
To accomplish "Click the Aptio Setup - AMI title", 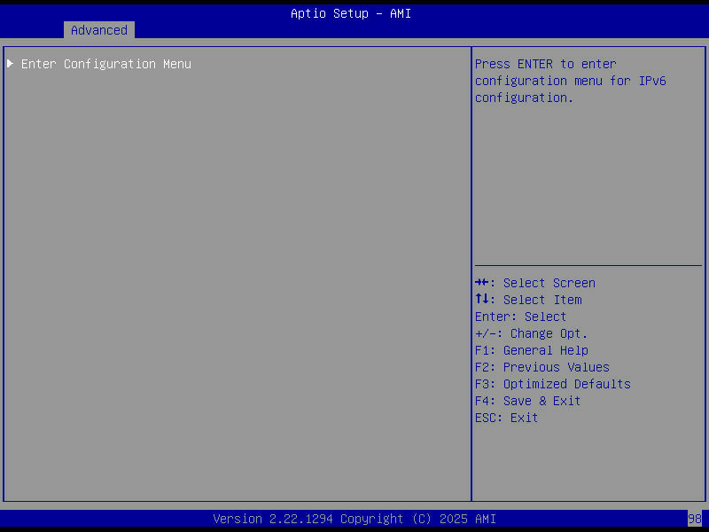I will click(x=350, y=12).
